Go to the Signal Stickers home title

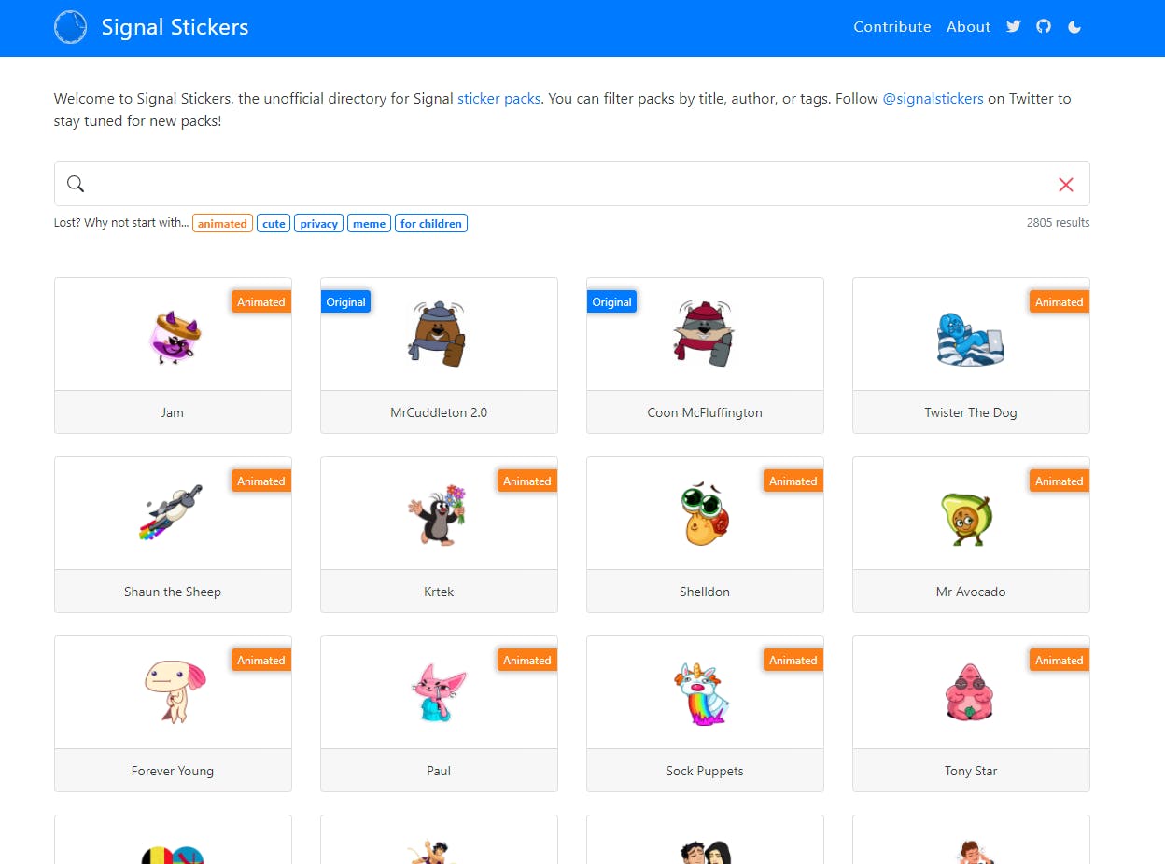pyautogui.click(x=175, y=27)
